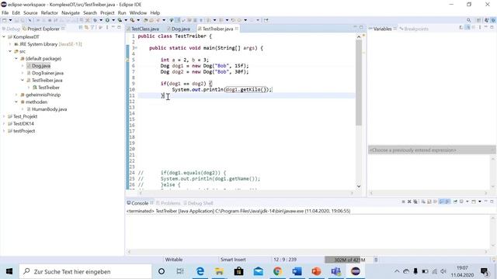Open the Mail app from the taskbar
This screenshot has height=279, width=497.
259,271
